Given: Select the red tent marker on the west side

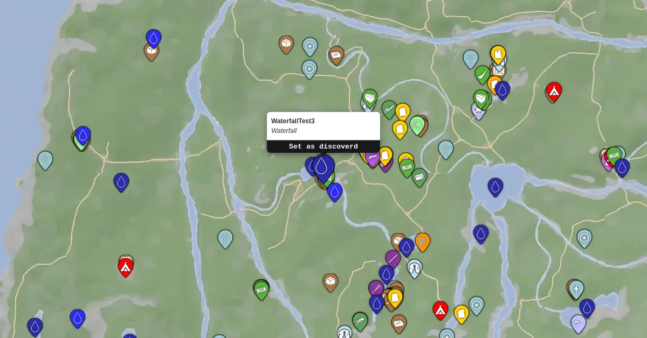Looking at the screenshot, I should point(126,266).
